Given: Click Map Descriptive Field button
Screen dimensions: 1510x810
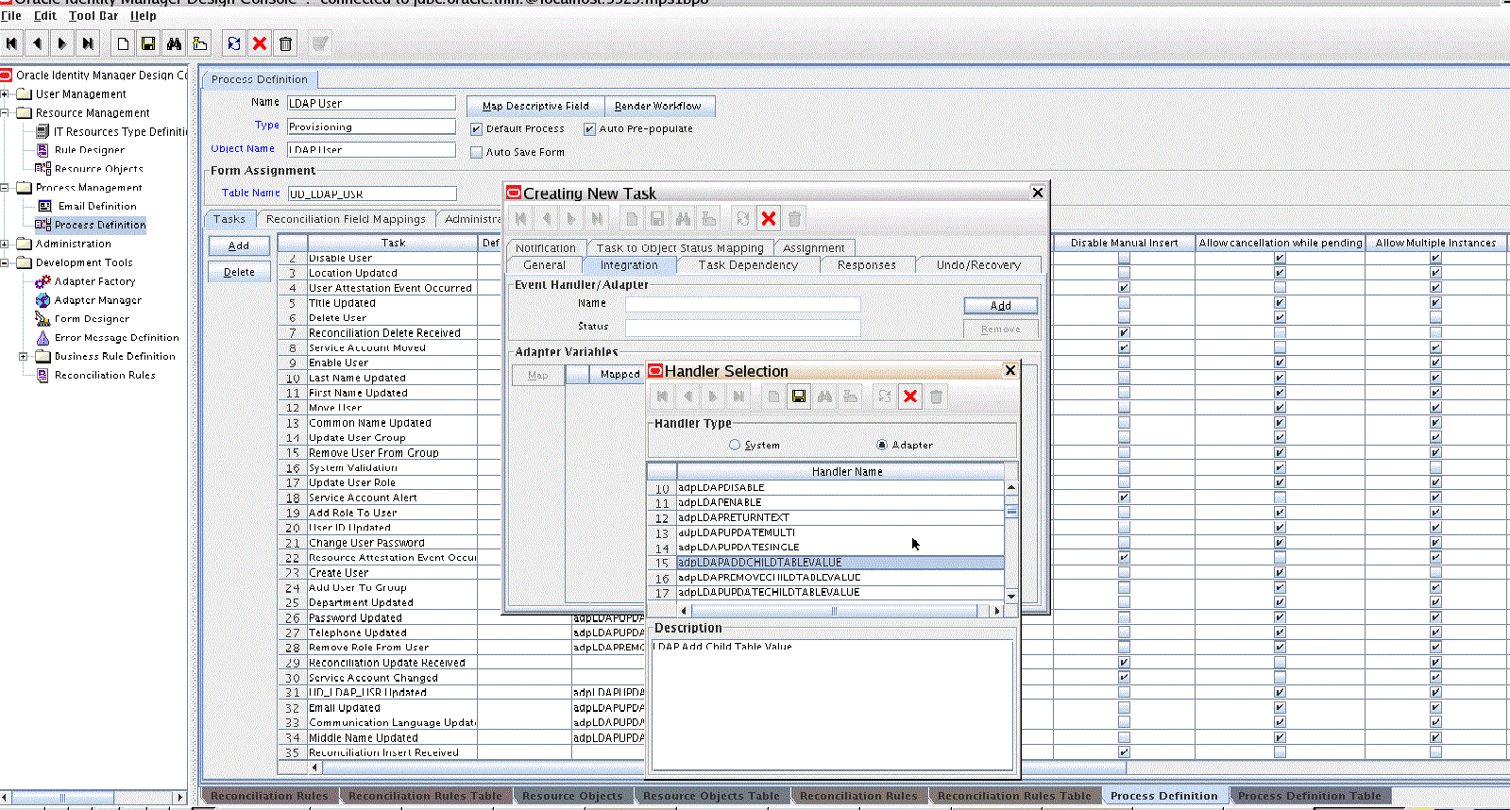Looking at the screenshot, I should pyautogui.click(x=535, y=106).
